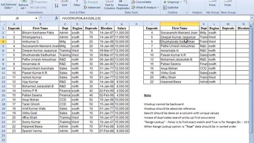This screenshot has width=254, height=143.
Task: Click Empcode 22 in column I
Action: click(x=152, y=82)
